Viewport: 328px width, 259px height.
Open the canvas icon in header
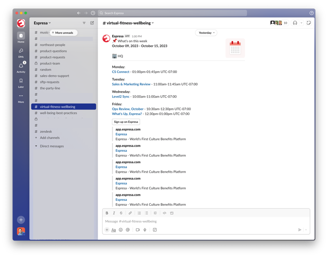(x=309, y=23)
